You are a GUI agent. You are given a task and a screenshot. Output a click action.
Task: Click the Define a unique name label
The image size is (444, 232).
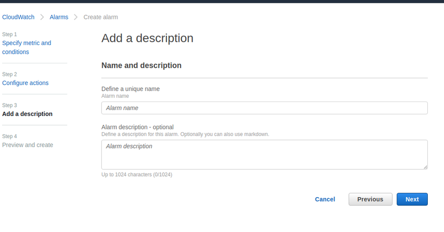[130, 89]
